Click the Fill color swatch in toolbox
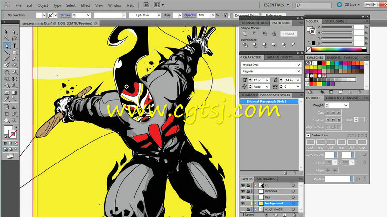Viewport: 387px width, 217px height. pyautogui.click(x=8, y=130)
